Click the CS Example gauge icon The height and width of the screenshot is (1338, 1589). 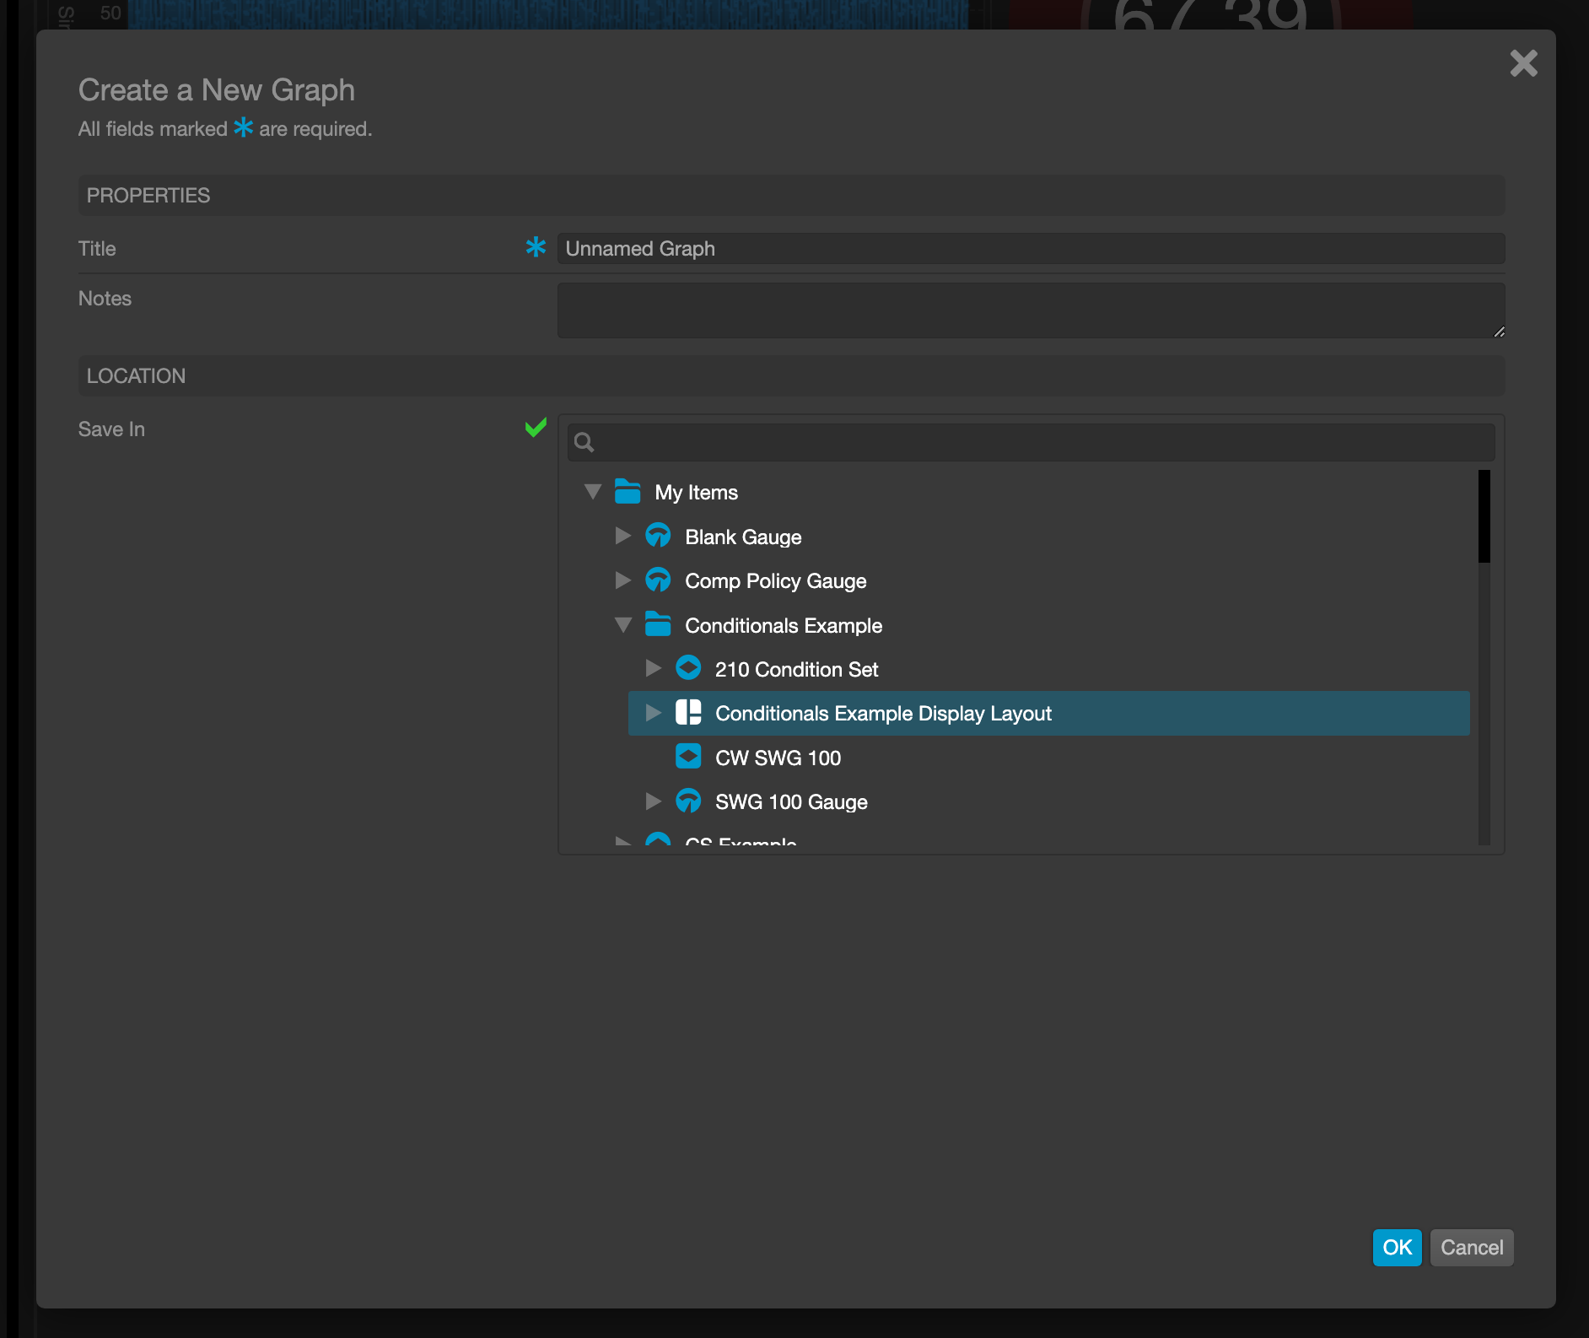pyautogui.click(x=659, y=842)
